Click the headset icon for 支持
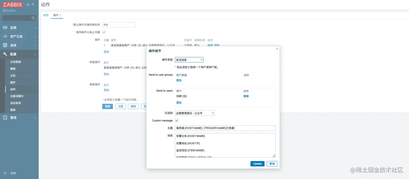Image resolution: width=409 pixels, height=179 pixels. coord(5,173)
